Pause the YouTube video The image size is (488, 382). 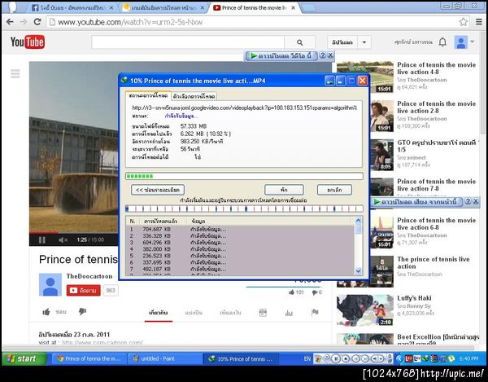(42, 240)
